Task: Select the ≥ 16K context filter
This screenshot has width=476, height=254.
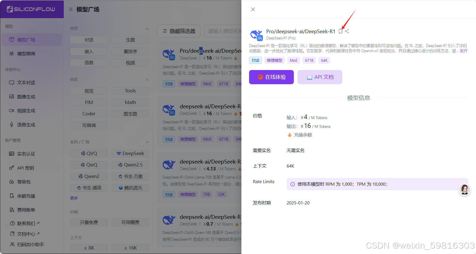Action: tap(130, 248)
